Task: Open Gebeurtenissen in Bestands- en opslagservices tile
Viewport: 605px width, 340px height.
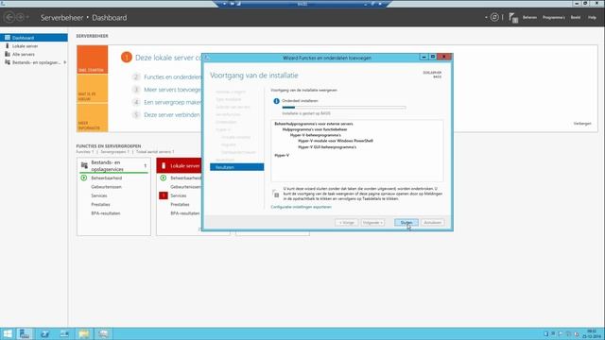Action: click(107, 187)
